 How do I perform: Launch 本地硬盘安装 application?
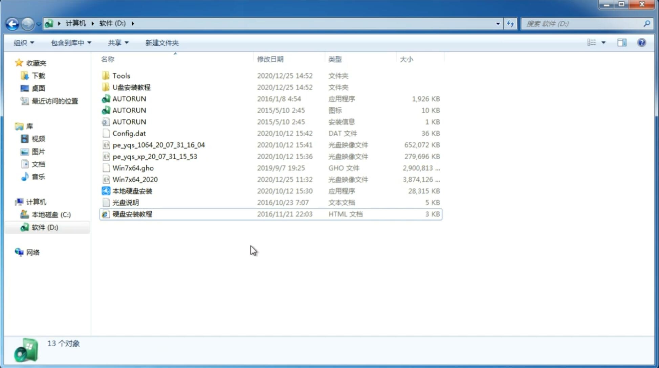pyautogui.click(x=132, y=191)
